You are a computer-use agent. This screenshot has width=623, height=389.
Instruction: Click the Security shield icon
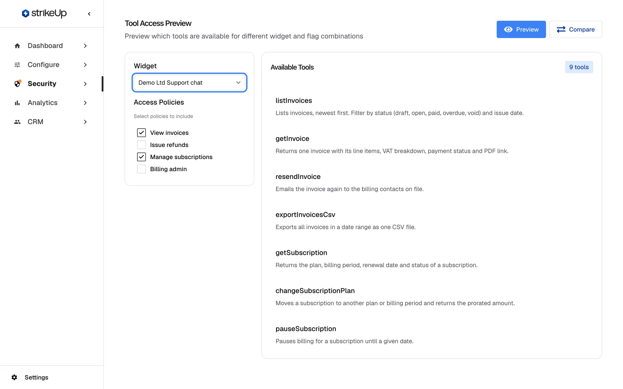tap(17, 84)
